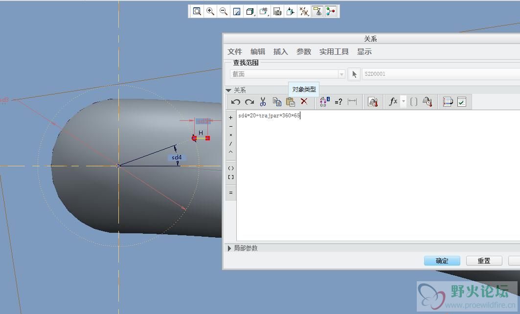The width and height of the screenshot is (520, 314).
Task: Click the 确定 button
Action: tap(442, 261)
